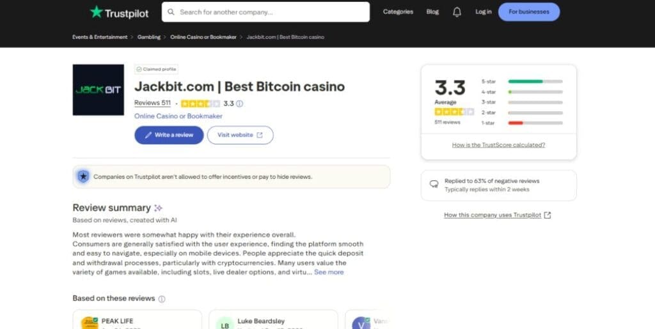The width and height of the screenshot is (655, 329).
Task: Filter reviews by 5-star bar
Action: point(535,82)
